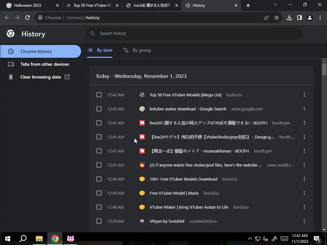327x245 pixels.
Task: Click the Chrome logo beside History title
Action: (x=11, y=33)
